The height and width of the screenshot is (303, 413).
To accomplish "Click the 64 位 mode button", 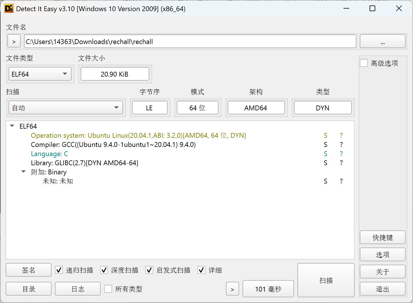I will pos(197,108).
